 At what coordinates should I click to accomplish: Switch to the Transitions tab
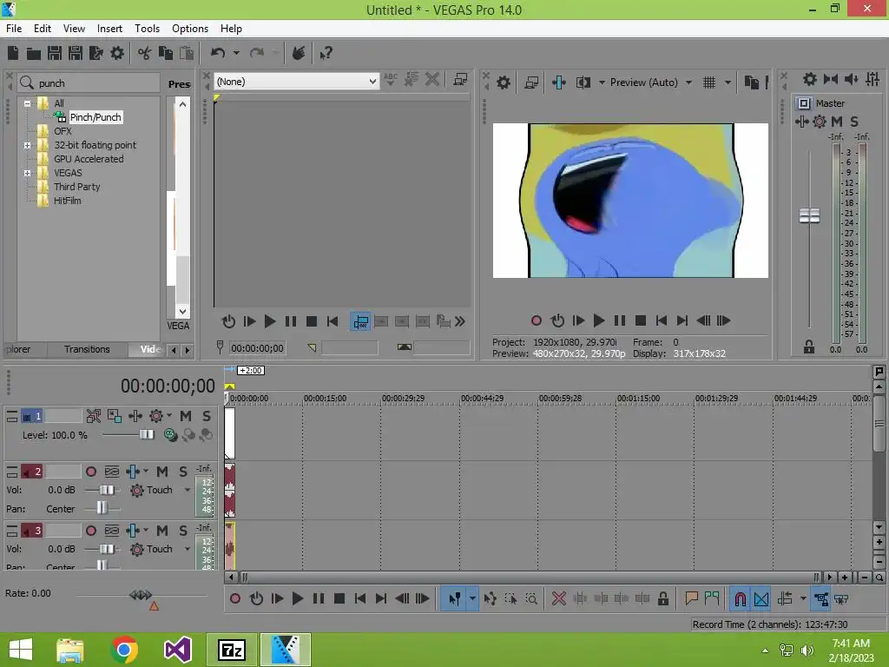[87, 349]
